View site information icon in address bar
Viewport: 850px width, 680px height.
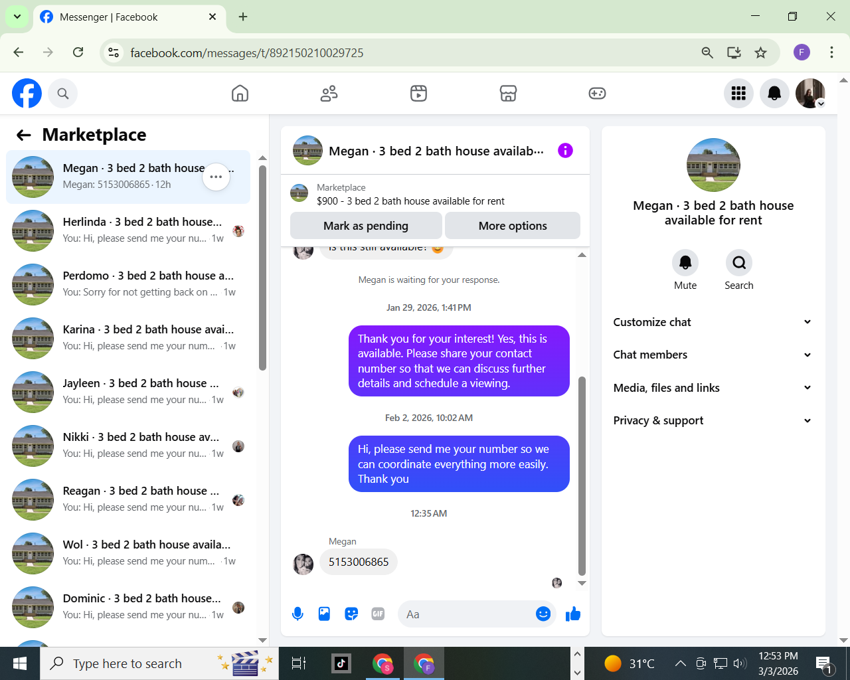[x=114, y=52]
